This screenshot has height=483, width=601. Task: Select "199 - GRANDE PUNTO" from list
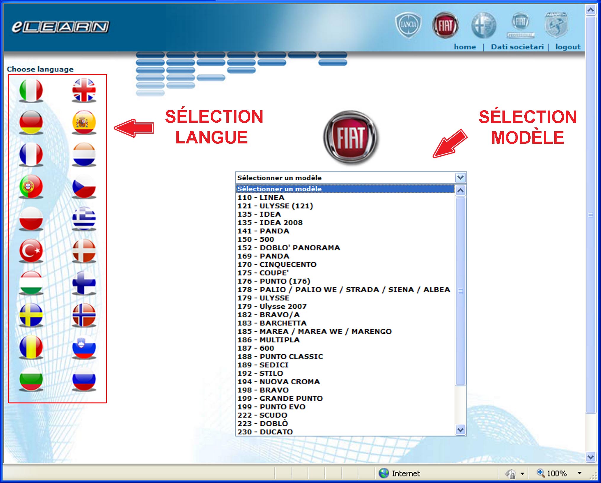point(280,398)
